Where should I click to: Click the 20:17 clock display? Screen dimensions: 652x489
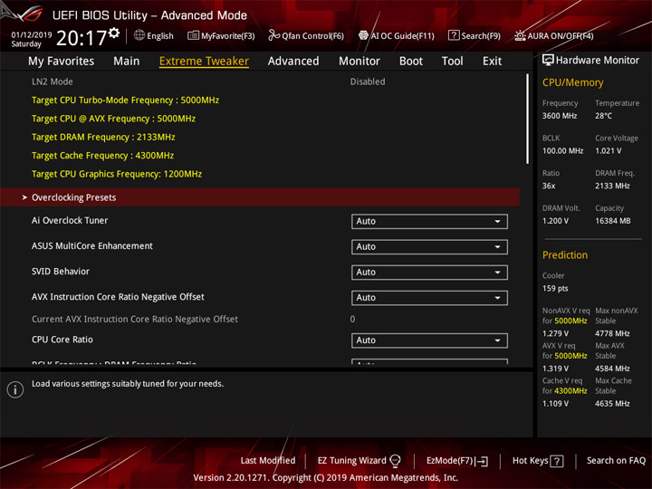81,38
